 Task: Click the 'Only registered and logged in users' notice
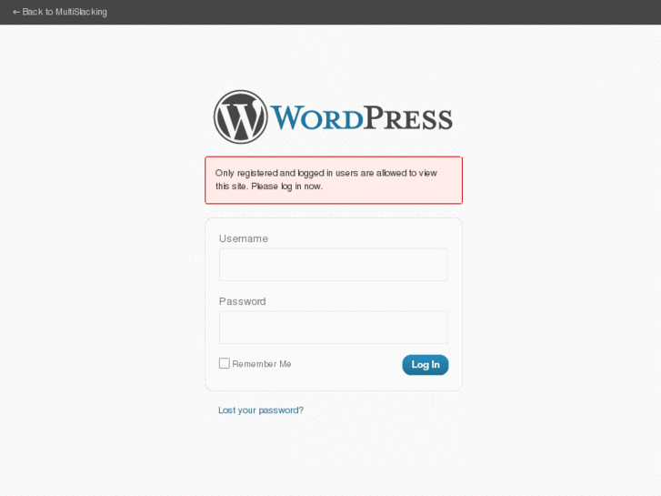point(334,180)
